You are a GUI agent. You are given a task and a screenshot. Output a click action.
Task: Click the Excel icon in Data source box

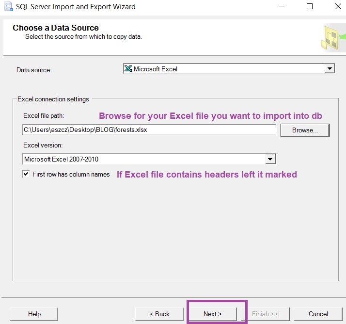pyautogui.click(x=128, y=69)
